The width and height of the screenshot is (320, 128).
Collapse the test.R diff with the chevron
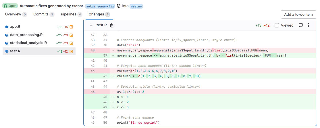[x=91, y=25]
